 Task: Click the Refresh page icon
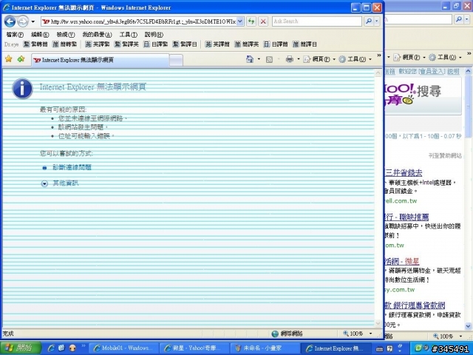coord(251,21)
